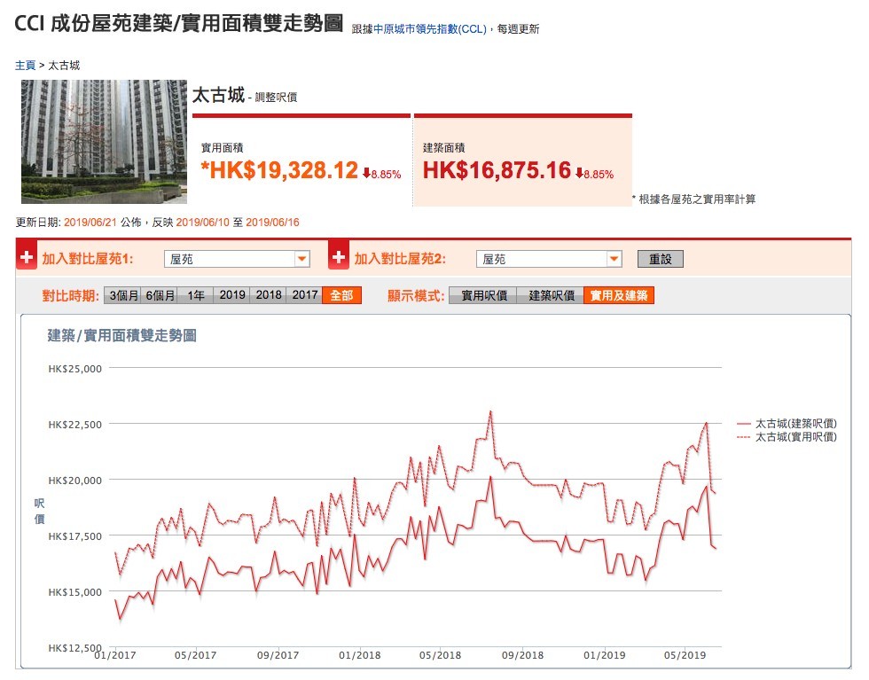
Task: Select the 1年 comparison period
Action: pyautogui.click(x=196, y=295)
